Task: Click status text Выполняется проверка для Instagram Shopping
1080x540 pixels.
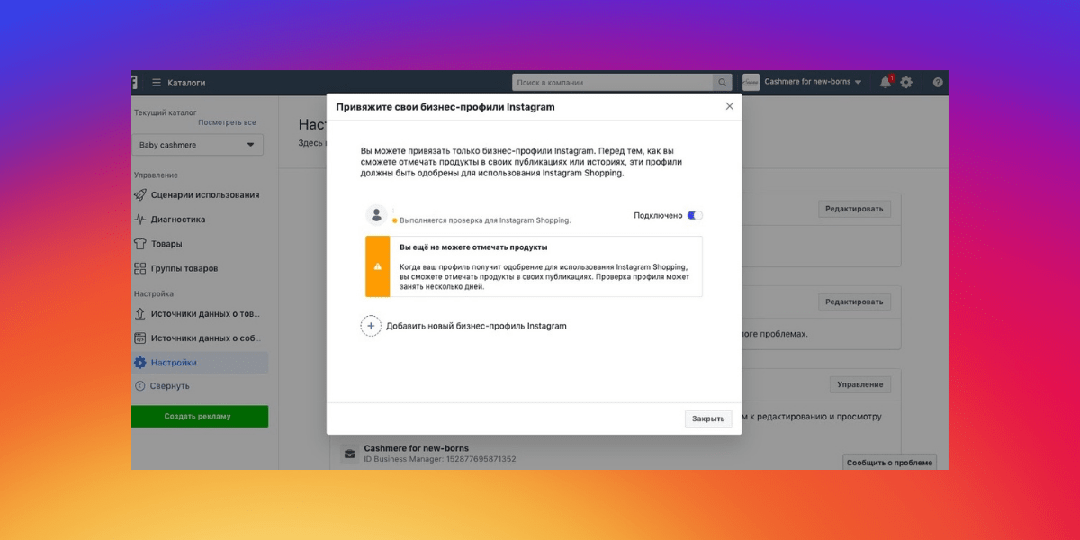Action: click(485, 220)
